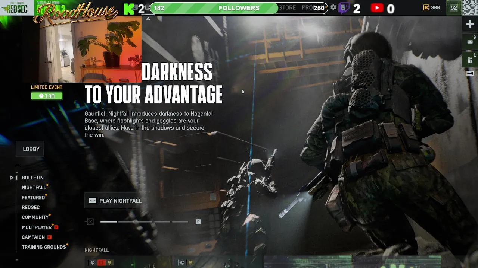Click the green 13D event timer
The width and height of the screenshot is (478, 268).
pyautogui.click(x=47, y=96)
